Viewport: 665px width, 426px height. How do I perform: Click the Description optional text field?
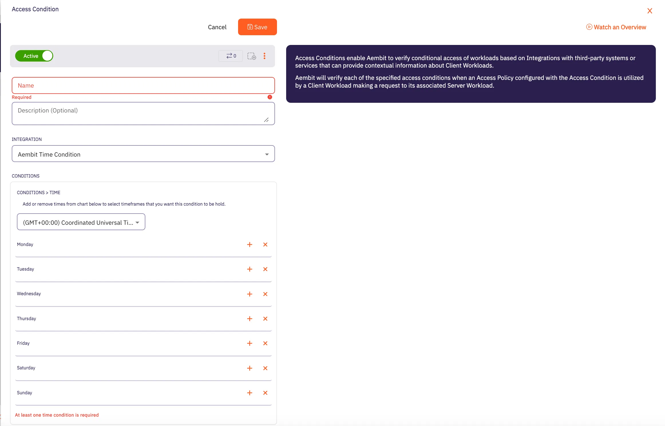coord(143,113)
